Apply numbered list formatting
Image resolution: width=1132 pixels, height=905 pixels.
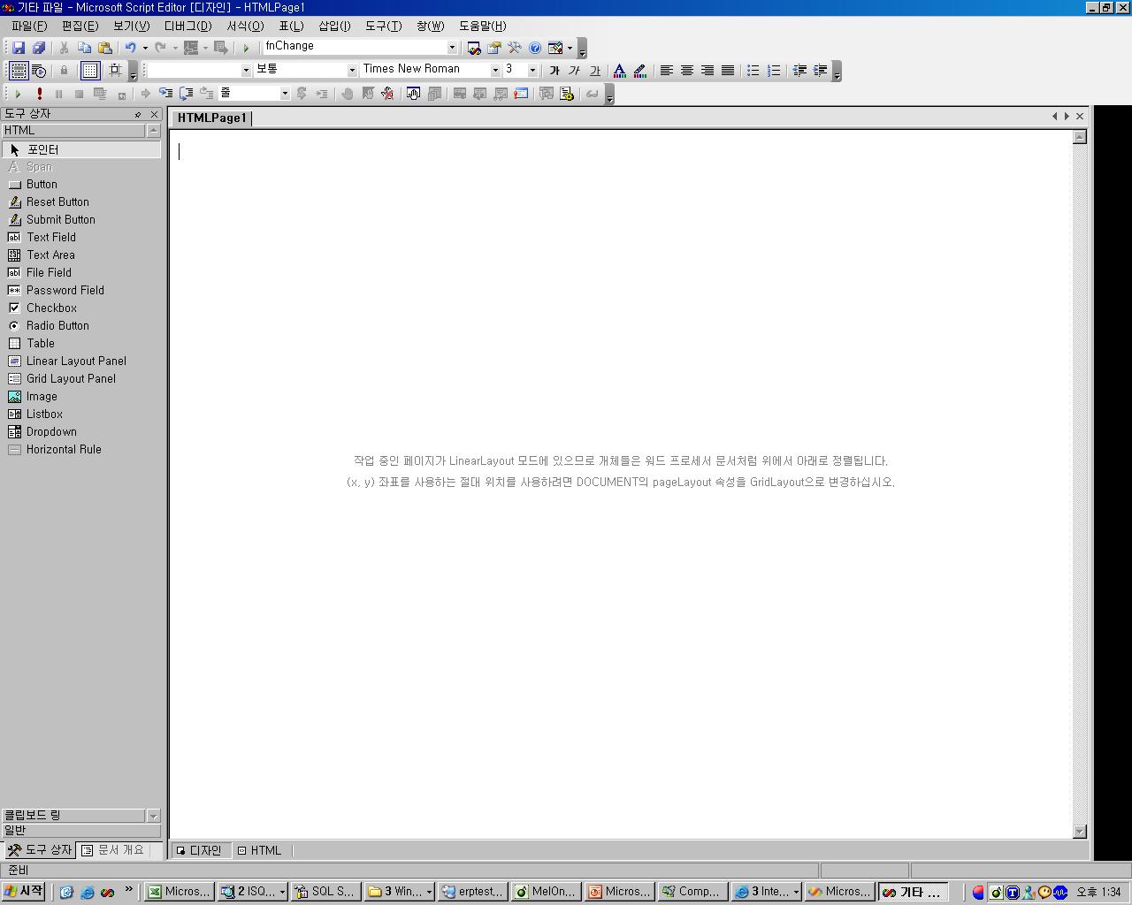(773, 71)
